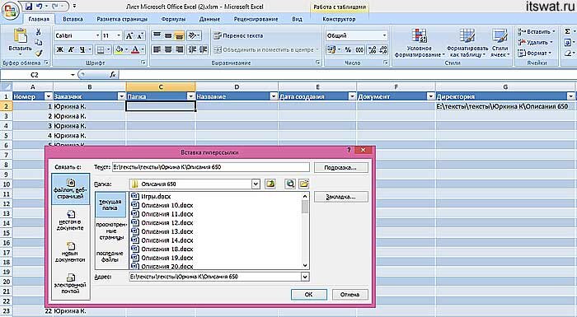Center cell text horizontally
The width and height of the screenshot is (577, 317).
click(x=168, y=49)
